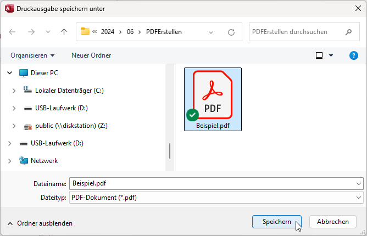Click the Access app icon in title bar
Image resolution: width=367 pixels, height=236 pixels.
point(9,9)
